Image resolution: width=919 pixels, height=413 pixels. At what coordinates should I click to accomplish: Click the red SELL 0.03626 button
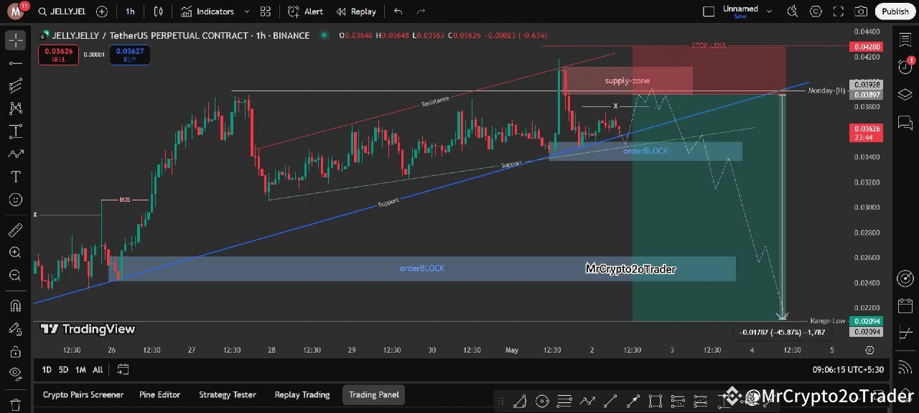pos(58,55)
